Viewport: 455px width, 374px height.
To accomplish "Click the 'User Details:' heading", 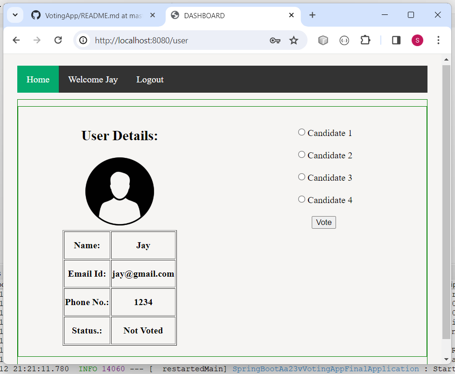I will point(119,136).
